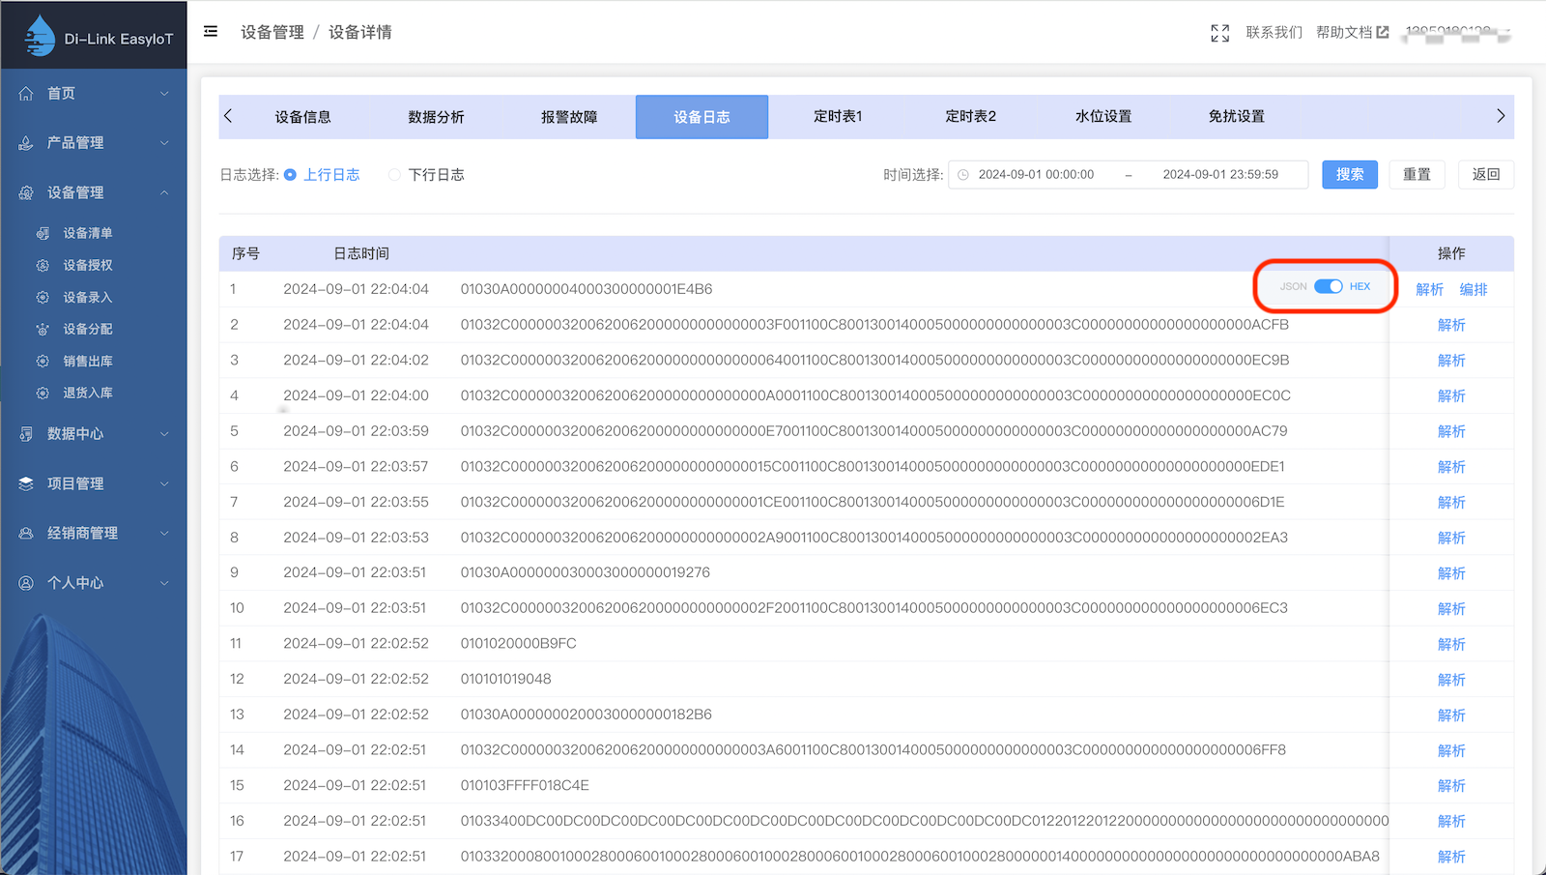Expand the 项目管理 menu chevron
This screenshot has width=1546, height=875.
point(164,483)
